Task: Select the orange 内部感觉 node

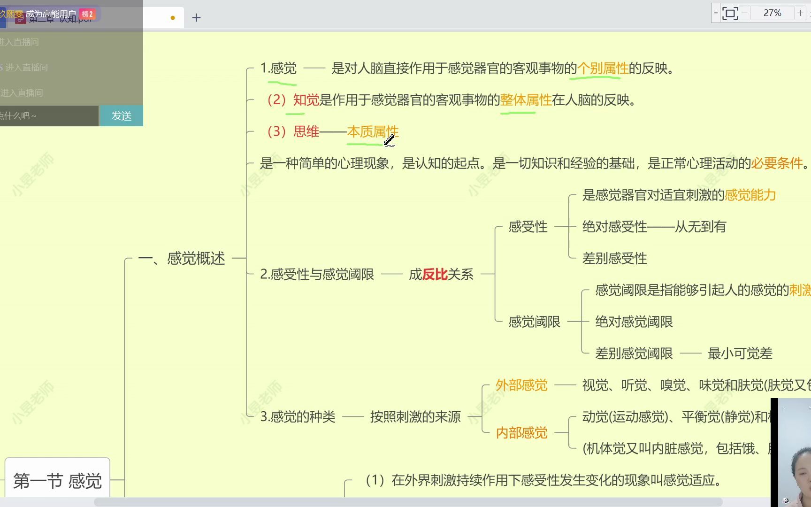Action: coord(521,432)
